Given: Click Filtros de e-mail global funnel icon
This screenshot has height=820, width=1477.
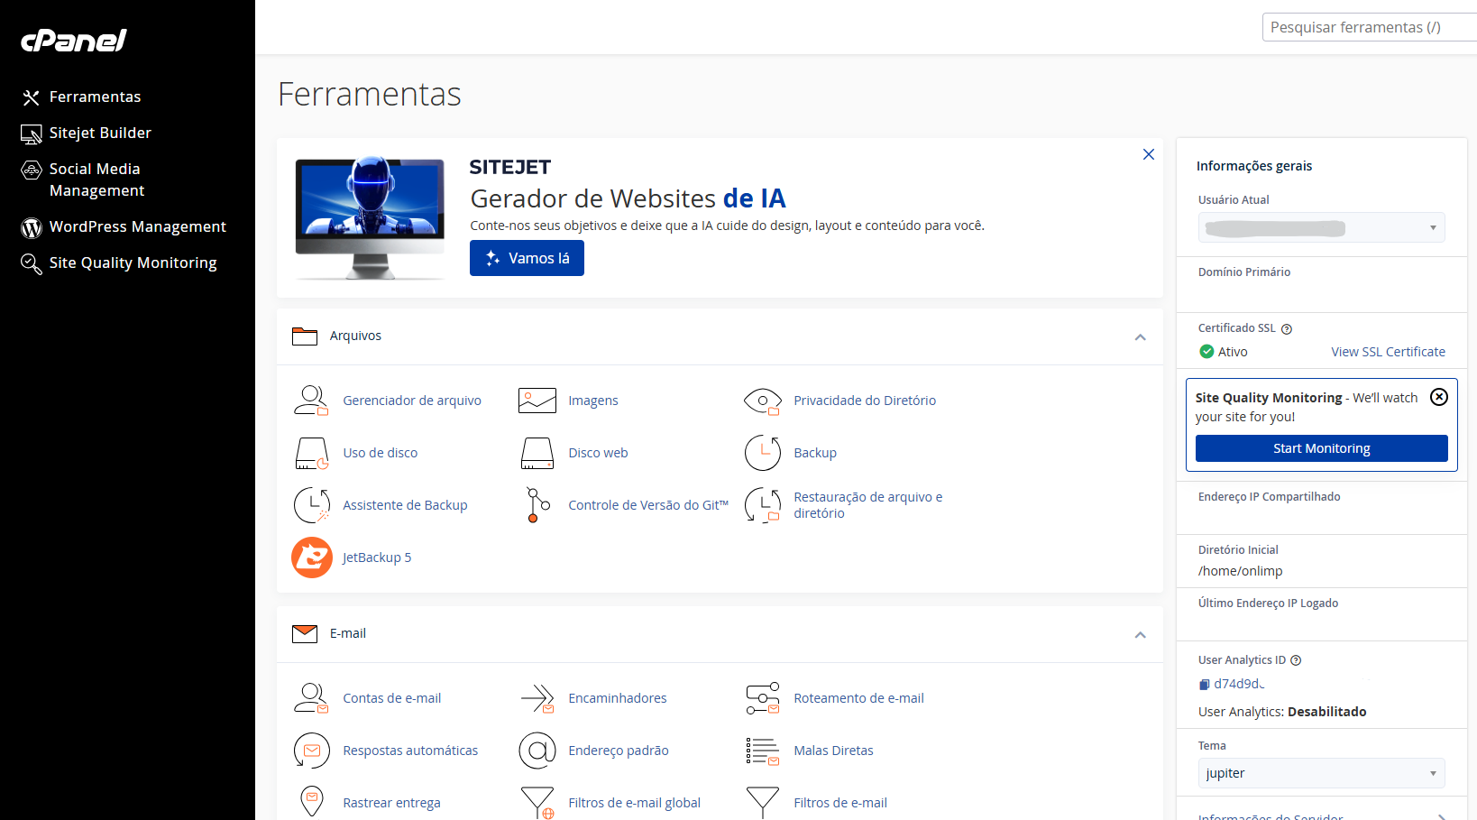Looking at the screenshot, I should pos(537,803).
